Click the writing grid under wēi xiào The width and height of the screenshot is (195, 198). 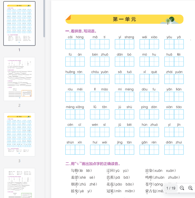click(x=149, y=44)
